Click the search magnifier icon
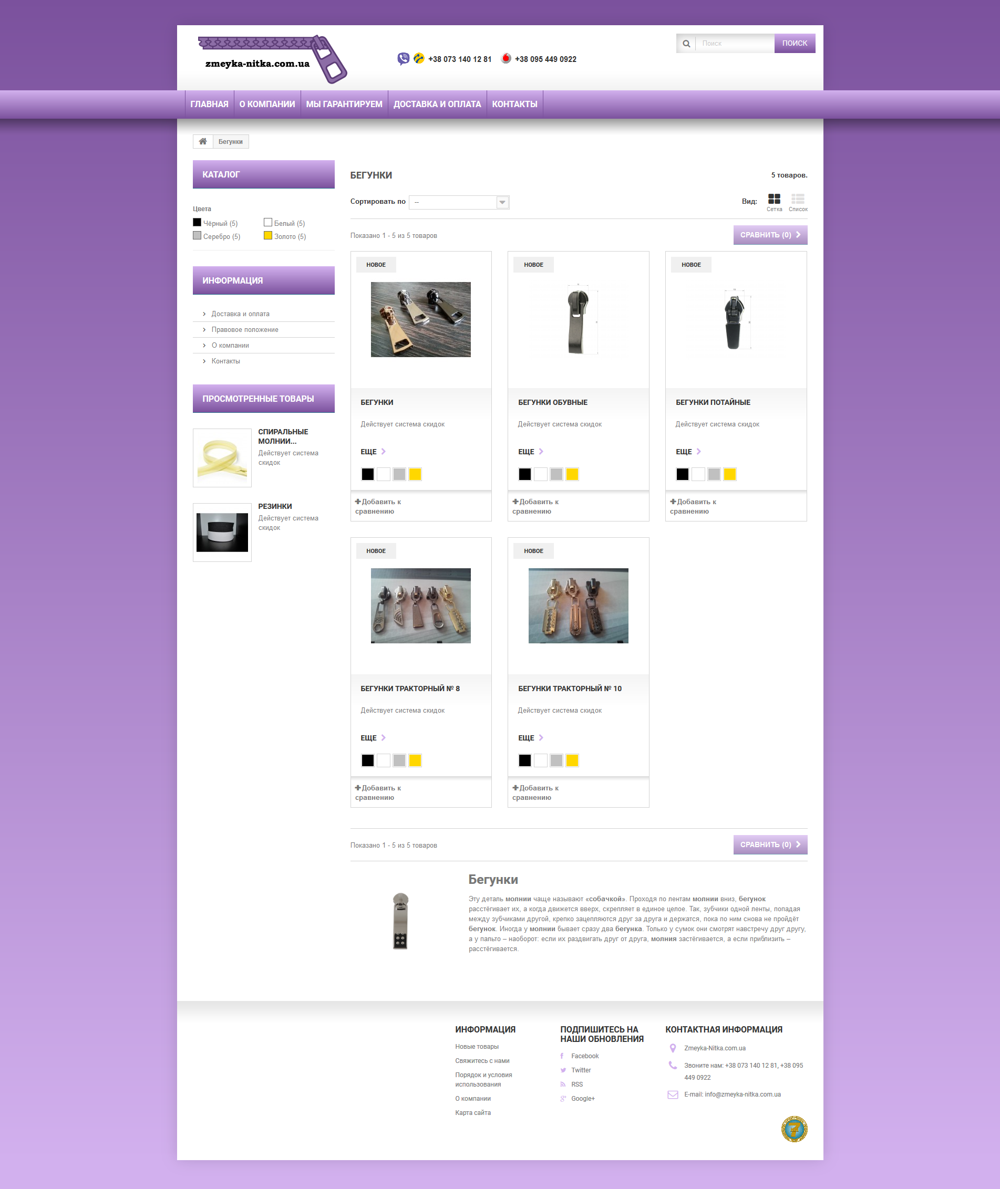This screenshot has height=1189, width=1000. pos(686,44)
